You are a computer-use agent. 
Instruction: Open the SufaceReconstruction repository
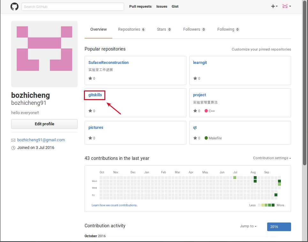(109, 63)
